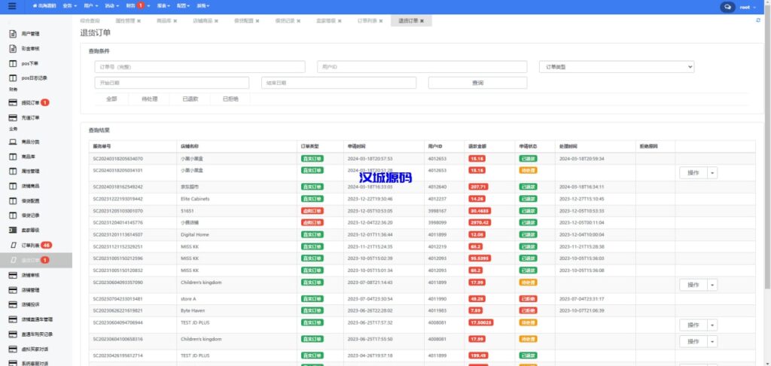The width and height of the screenshot is (771, 366).
Task: Click the sidebar 店铺商品 columns icon
Action: coord(14,186)
